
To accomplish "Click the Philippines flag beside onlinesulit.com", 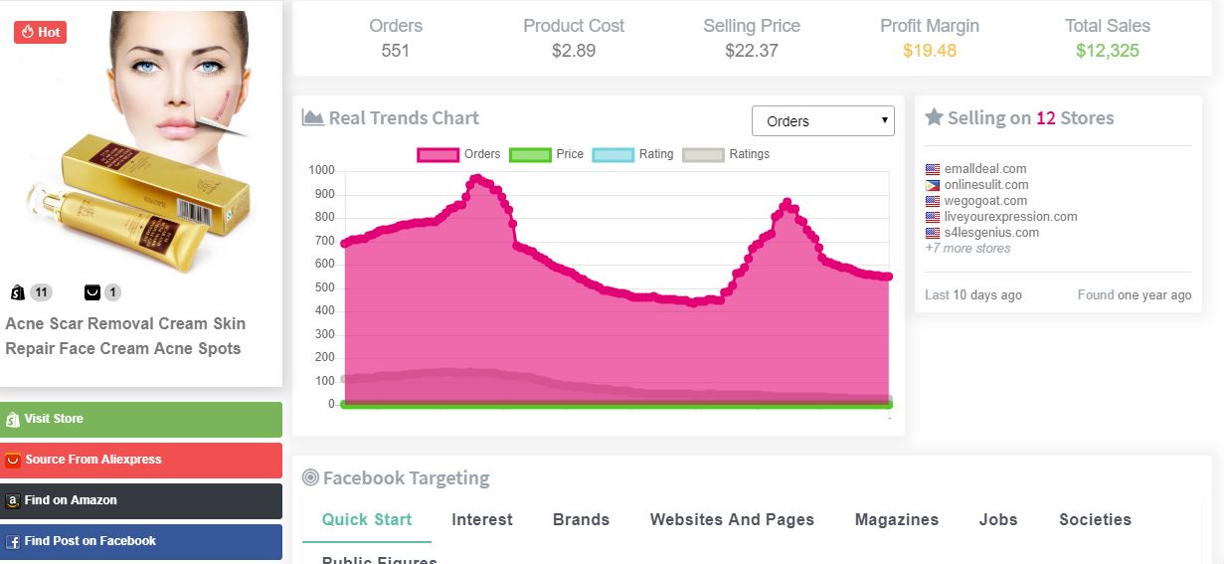I will (932, 185).
